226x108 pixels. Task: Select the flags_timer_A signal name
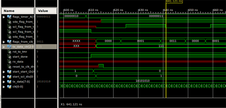(23, 17)
